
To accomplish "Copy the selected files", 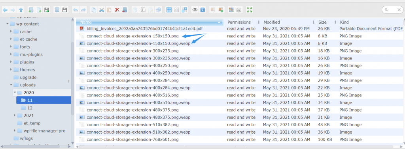I will coord(94,10).
